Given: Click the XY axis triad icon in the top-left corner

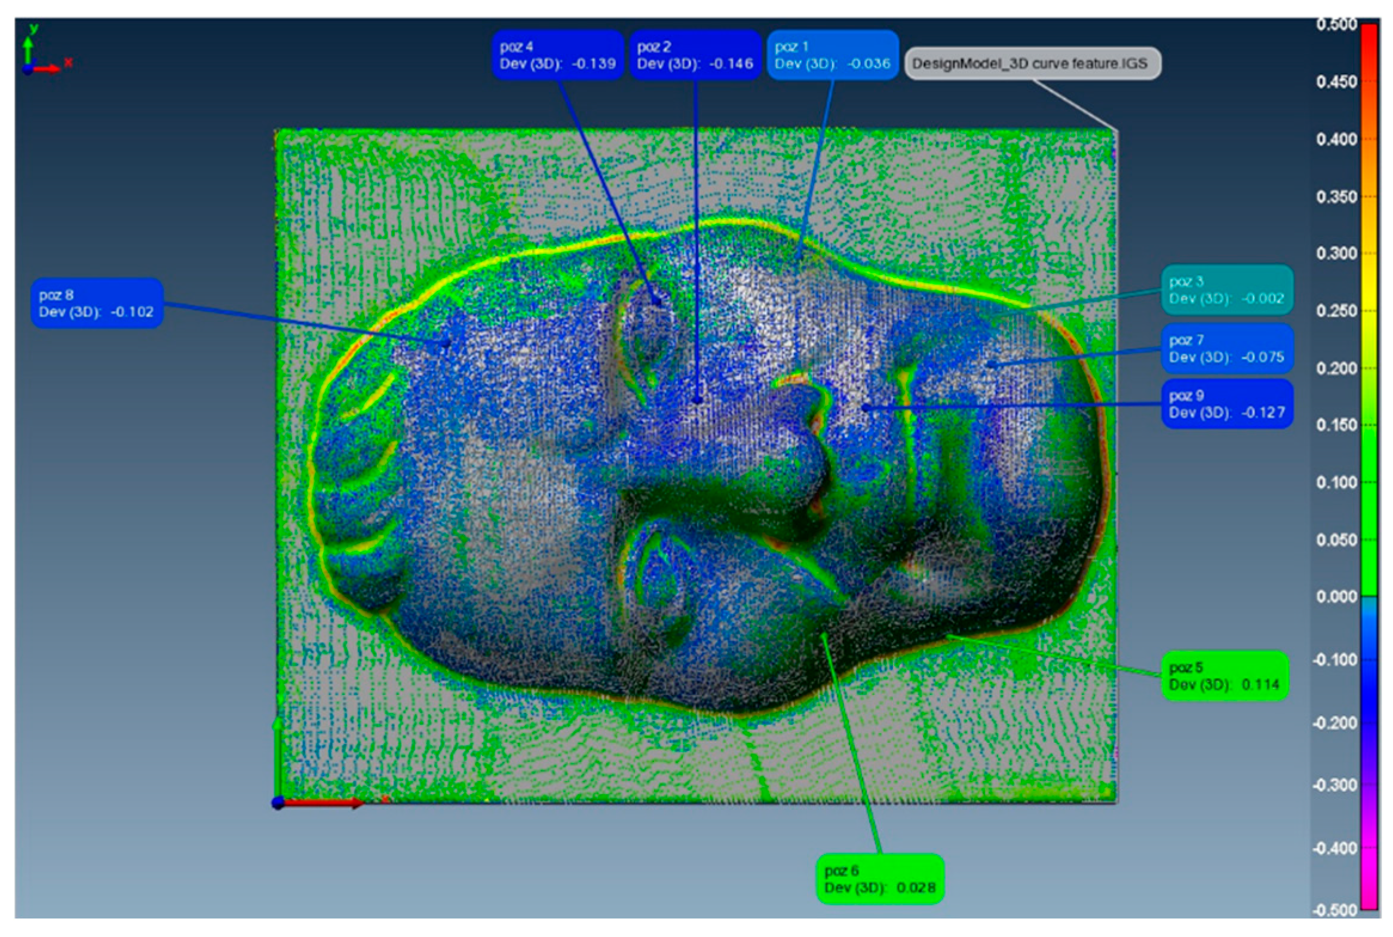Looking at the screenshot, I should [x=39, y=54].
